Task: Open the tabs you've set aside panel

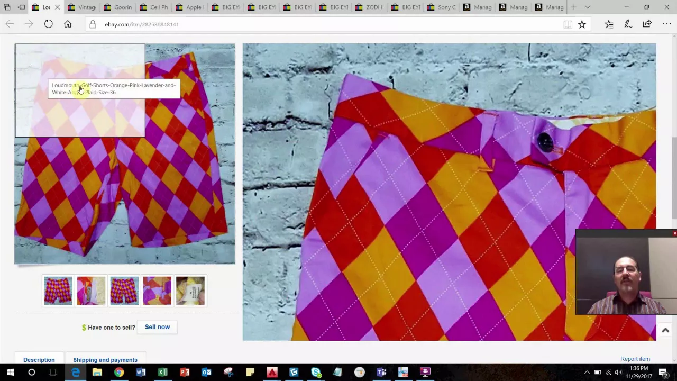Action: [7, 7]
